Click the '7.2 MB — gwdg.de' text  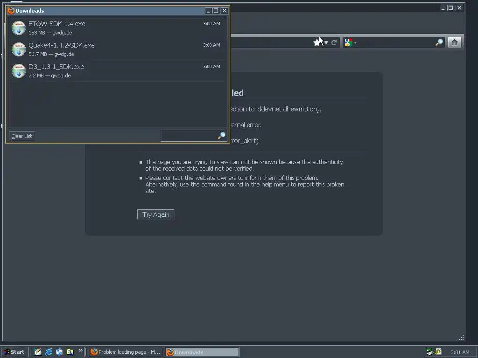(49, 76)
